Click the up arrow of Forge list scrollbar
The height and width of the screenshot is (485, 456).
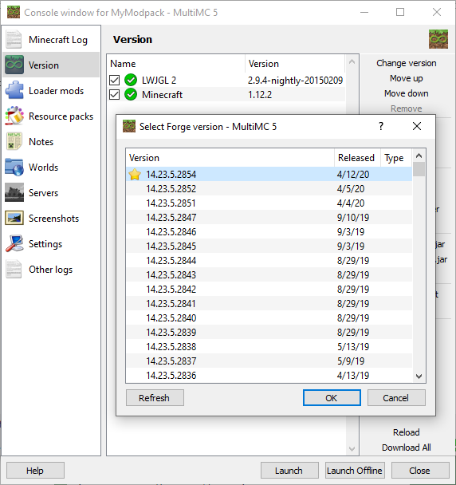(x=419, y=156)
